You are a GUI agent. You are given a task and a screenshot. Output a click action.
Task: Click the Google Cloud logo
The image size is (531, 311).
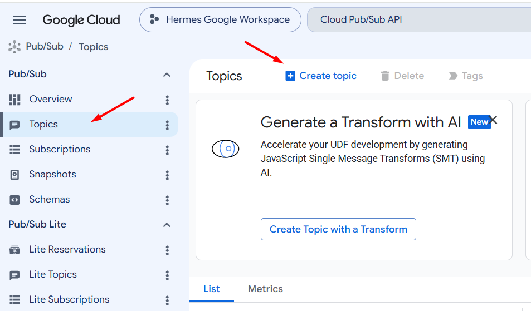tap(81, 20)
